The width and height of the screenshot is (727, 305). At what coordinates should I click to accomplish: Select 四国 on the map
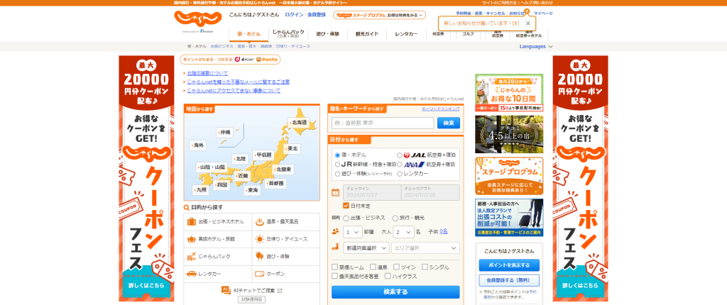[222, 184]
